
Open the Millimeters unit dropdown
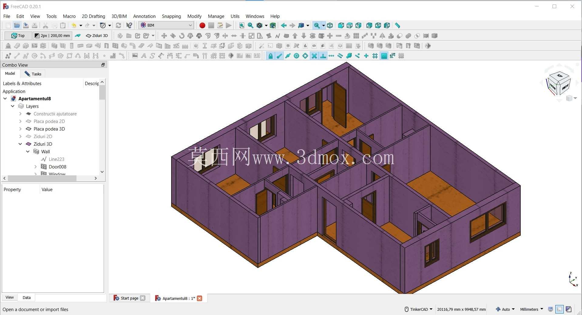tap(532, 309)
